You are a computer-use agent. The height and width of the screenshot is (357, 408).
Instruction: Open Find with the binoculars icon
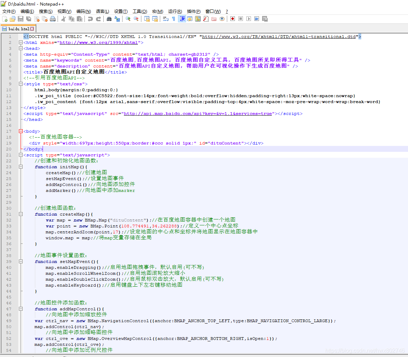pyautogui.click(x=109, y=19)
